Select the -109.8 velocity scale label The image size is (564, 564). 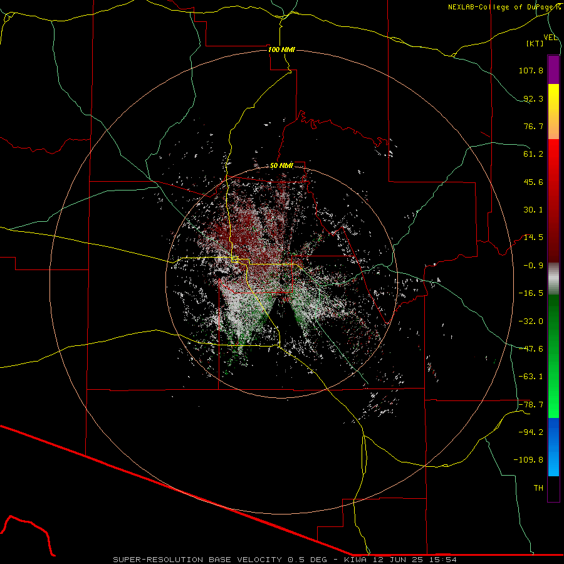[529, 460]
